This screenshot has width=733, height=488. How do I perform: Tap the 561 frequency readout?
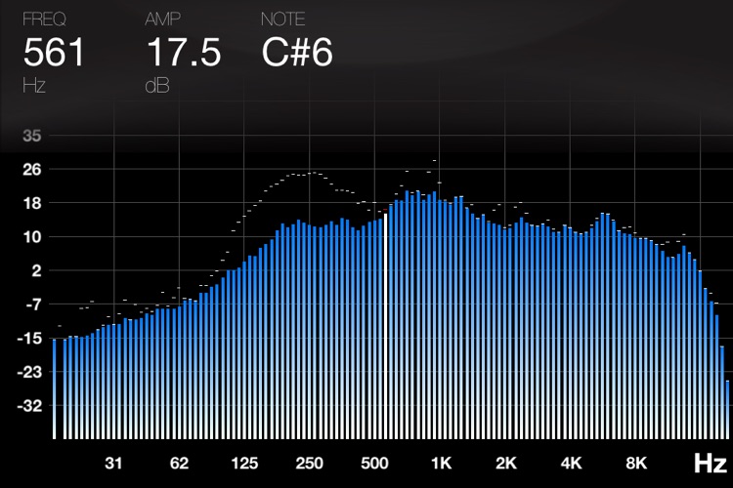(54, 53)
